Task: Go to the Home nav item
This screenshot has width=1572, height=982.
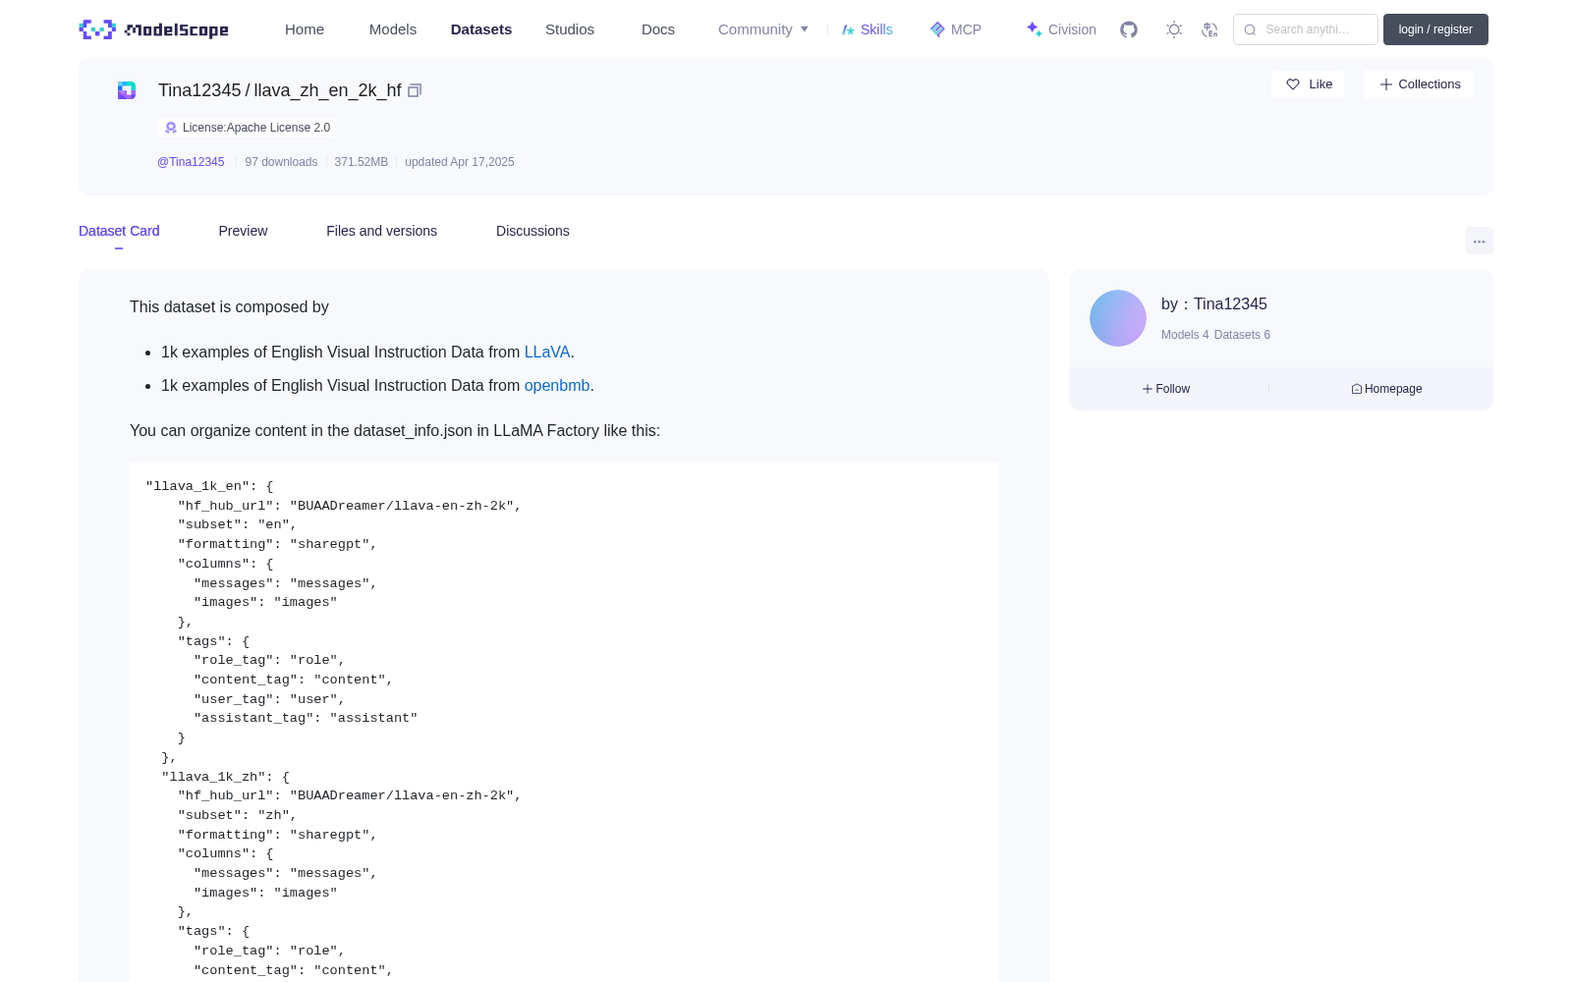Action: (x=305, y=29)
